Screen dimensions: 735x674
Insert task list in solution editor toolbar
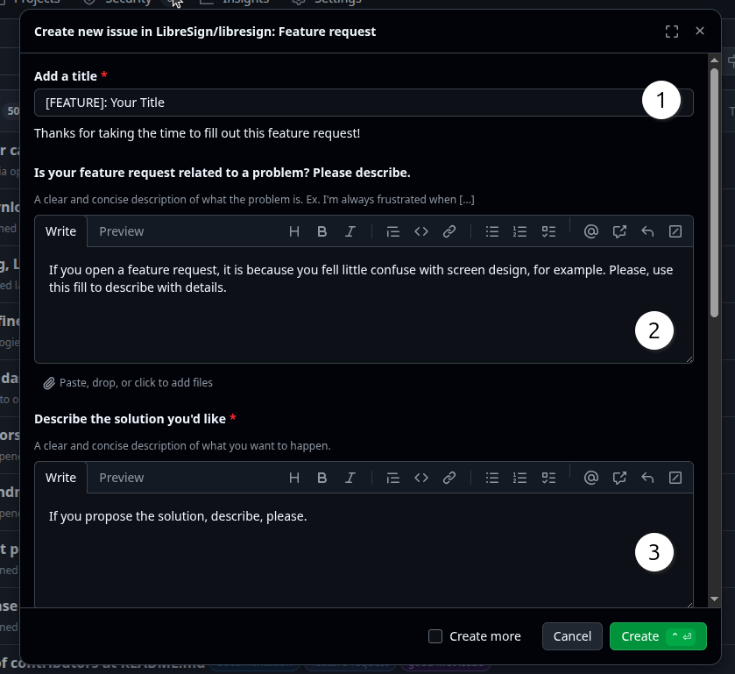[x=548, y=478]
